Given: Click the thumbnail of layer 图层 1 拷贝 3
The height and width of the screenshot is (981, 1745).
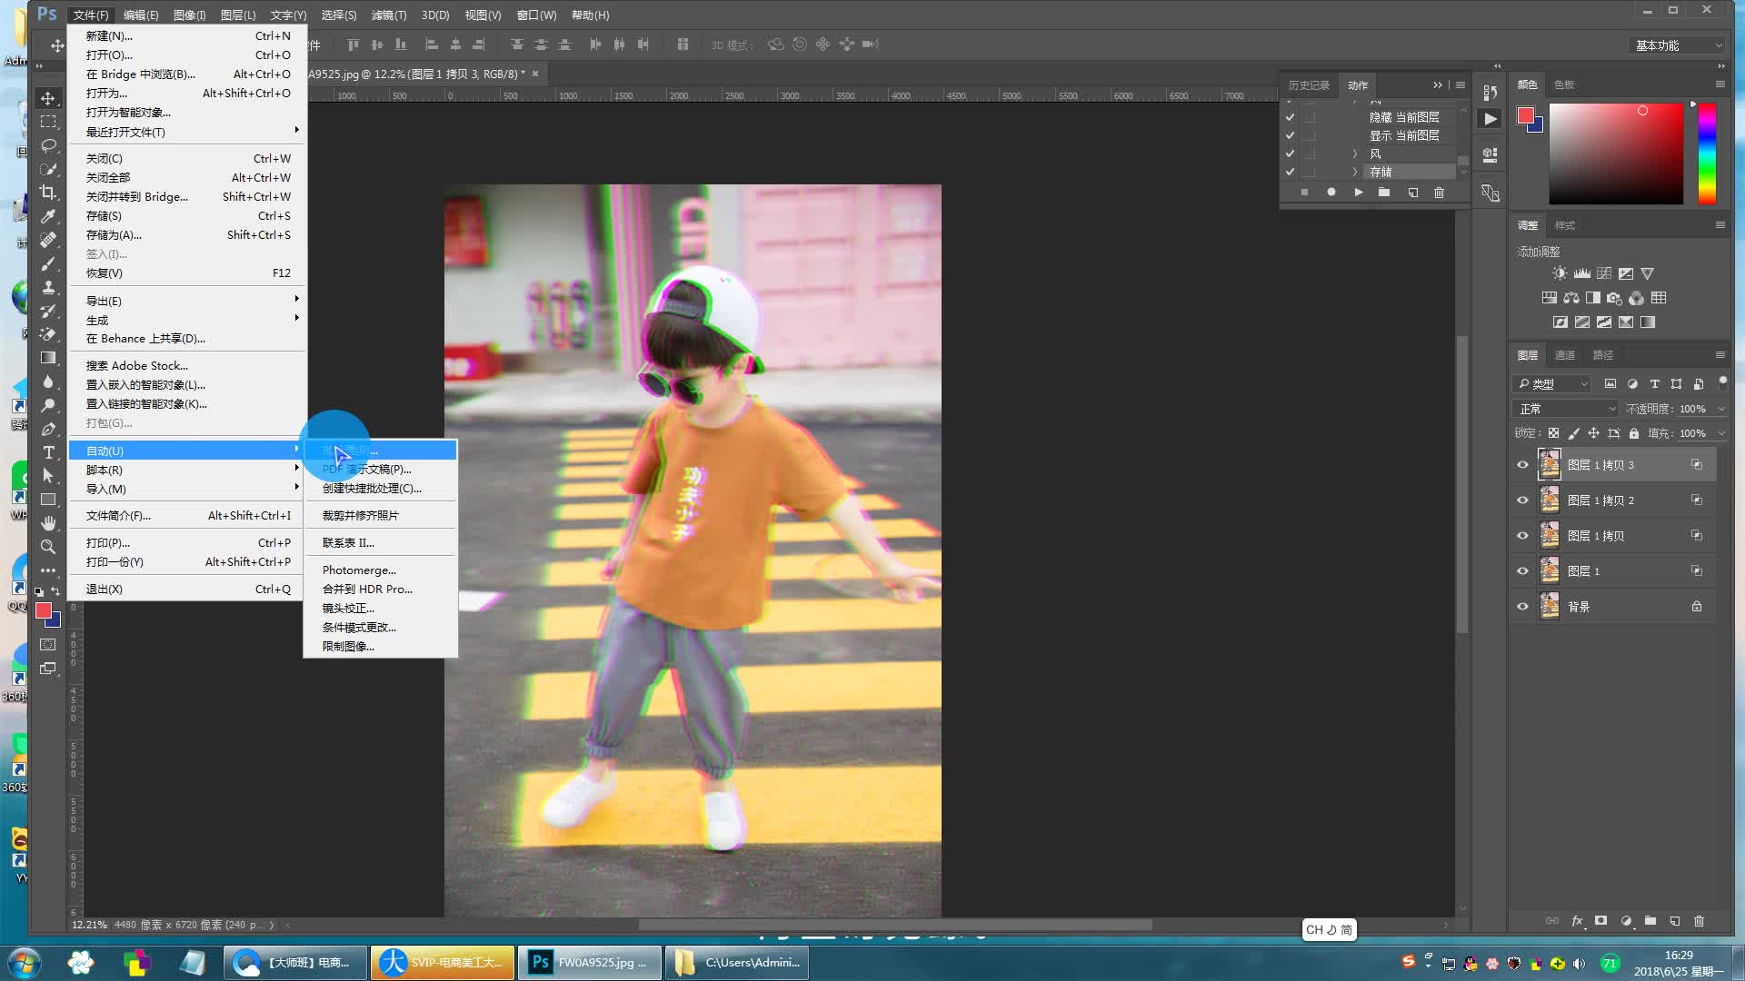Looking at the screenshot, I should coord(1551,464).
